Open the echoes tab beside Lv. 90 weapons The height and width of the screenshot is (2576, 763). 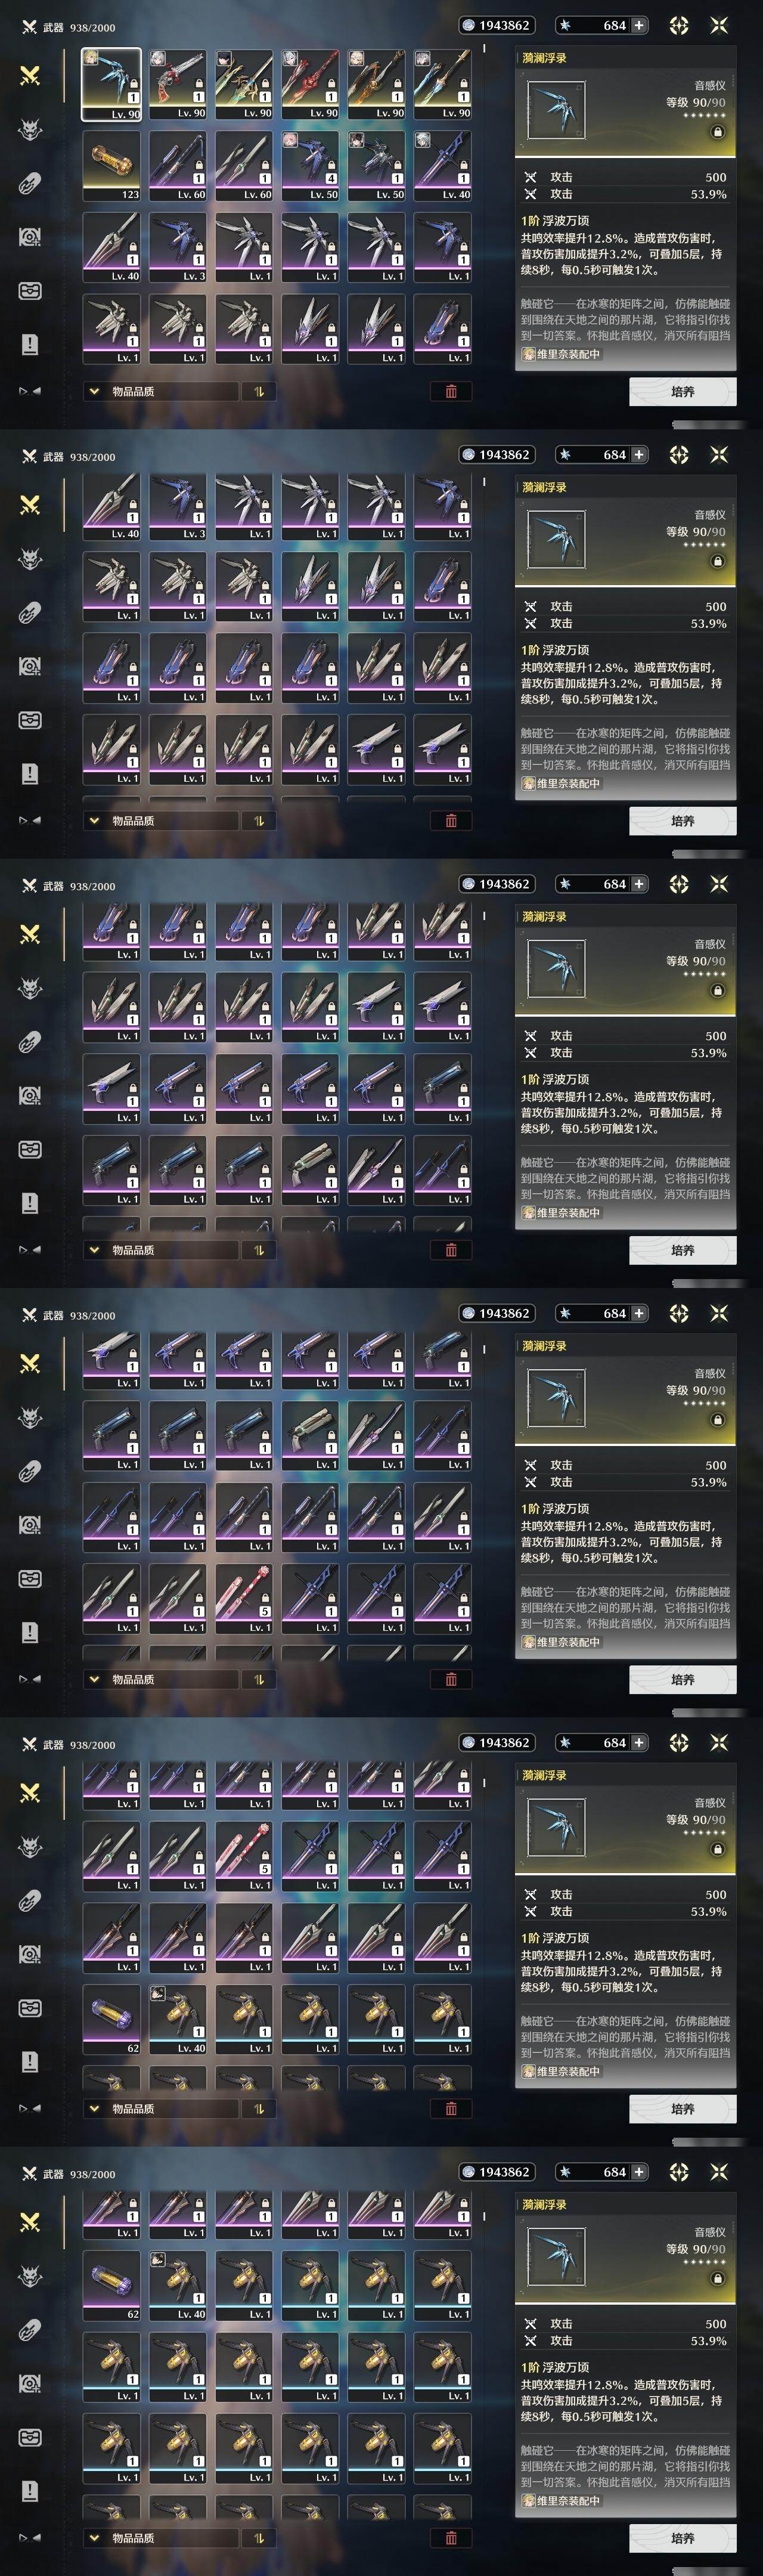[x=30, y=130]
